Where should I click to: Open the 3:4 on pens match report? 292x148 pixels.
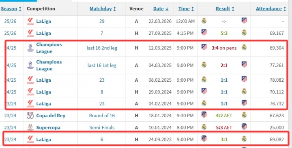click(224, 48)
